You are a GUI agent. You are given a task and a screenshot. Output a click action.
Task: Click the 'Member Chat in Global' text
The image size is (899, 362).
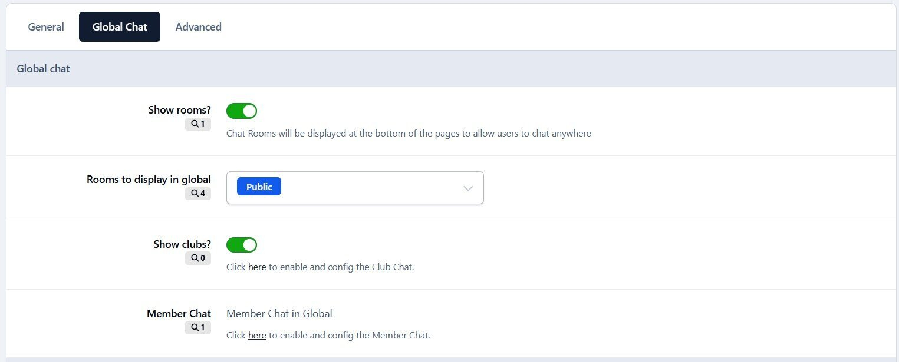click(279, 314)
